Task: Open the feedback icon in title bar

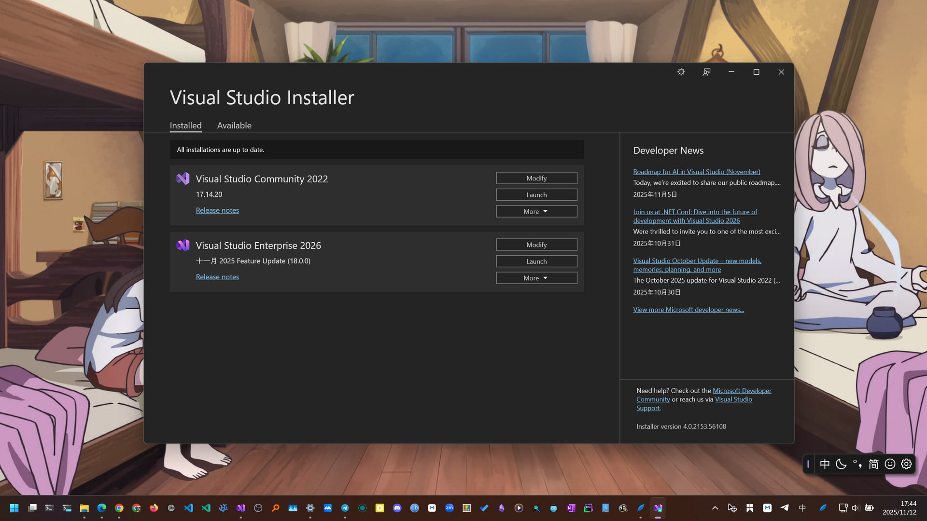Action: point(706,72)
